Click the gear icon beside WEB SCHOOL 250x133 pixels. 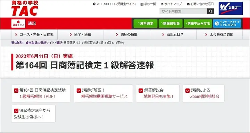tap(94, 4)
